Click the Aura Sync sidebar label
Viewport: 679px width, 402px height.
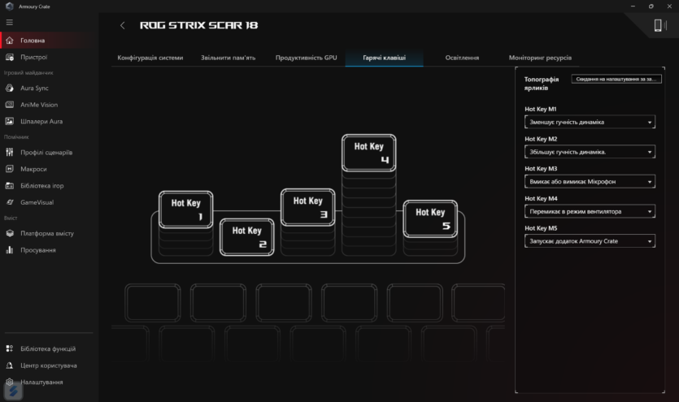pyautogui.click(x=34, y=89)
